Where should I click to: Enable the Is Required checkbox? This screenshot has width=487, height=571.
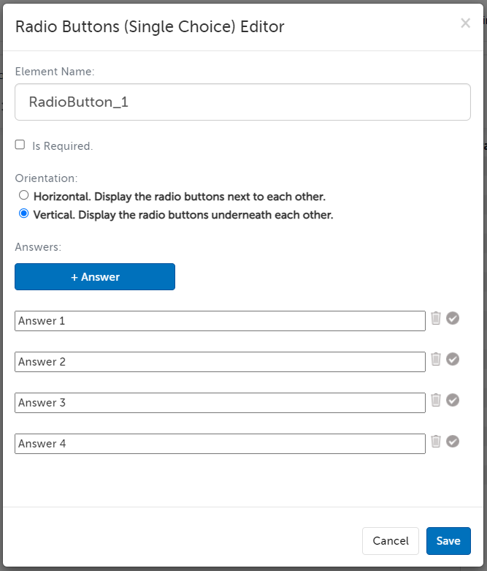point(20,145)
